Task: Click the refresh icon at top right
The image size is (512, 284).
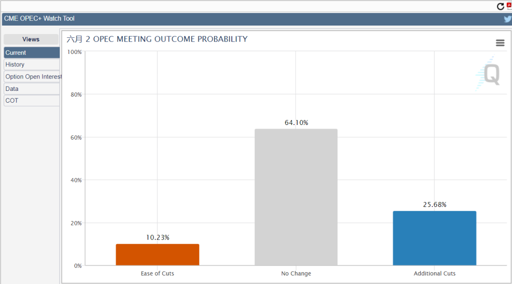Action: click(x=500, y=6)
